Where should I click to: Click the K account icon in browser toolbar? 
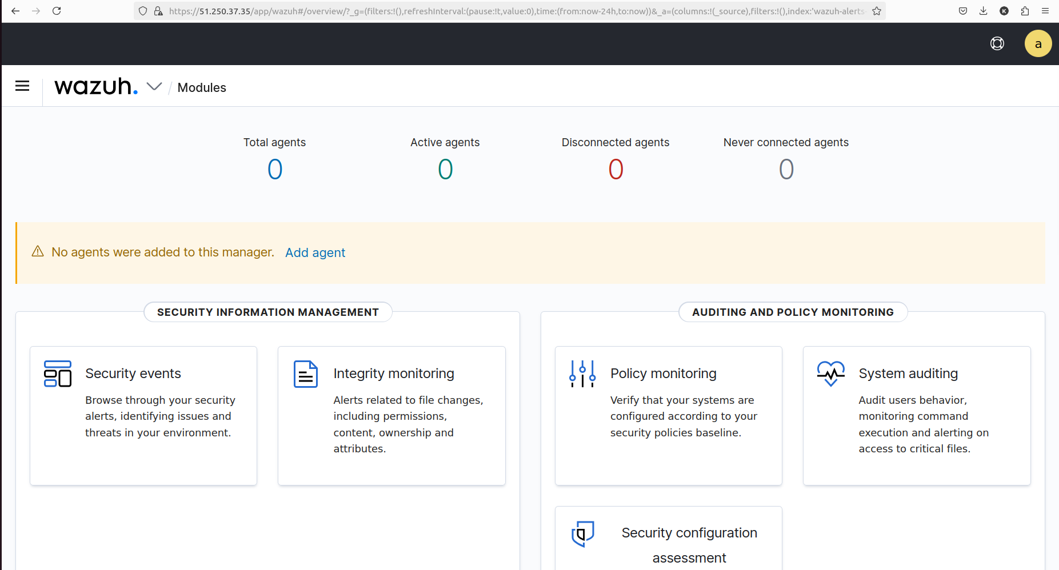tap(1004, 11)
